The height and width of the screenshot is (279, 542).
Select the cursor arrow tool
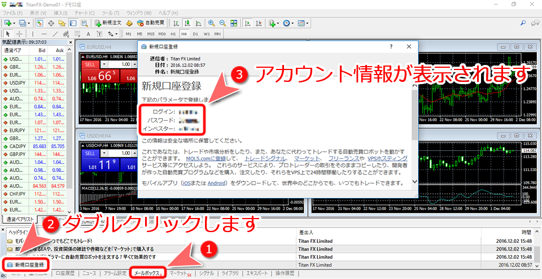pos(8,34)
